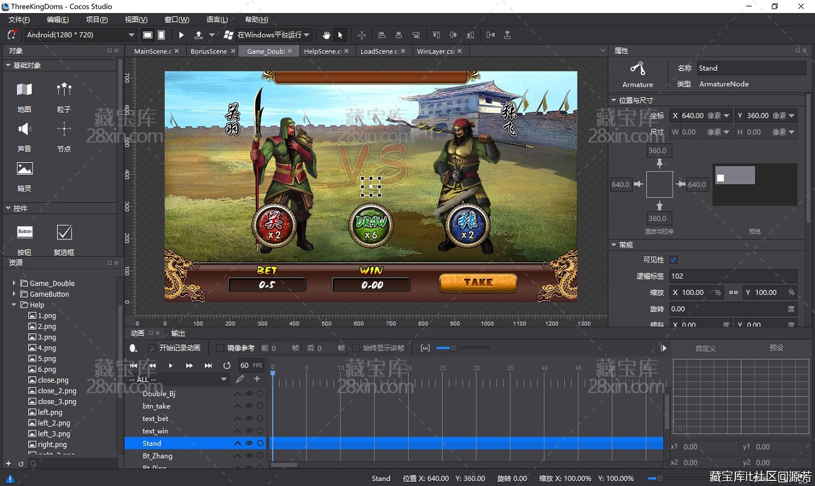Align selected objects to top edge
The image size is (815, 486).
coord(436,35)
